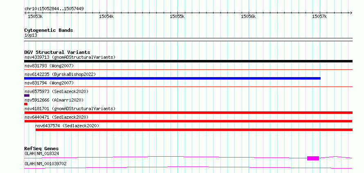Select the nsv4339713 gnomAD label
Image resolution: width=364 pixels, height=173 pixels.
click(70, 57)
